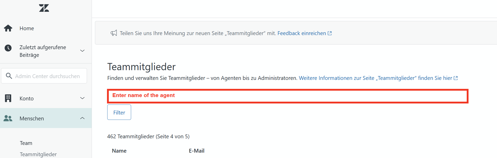The height and width of the screenshot is (158, 497).
Task: Click the Zendesk logo icon
Action: pyautogui.click(x=44, y=8)
